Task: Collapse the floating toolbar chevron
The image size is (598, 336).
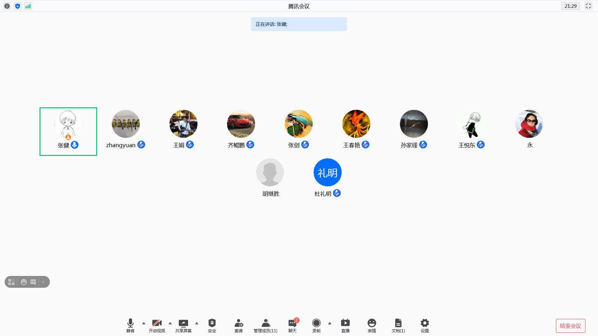Action: [43, 282]
